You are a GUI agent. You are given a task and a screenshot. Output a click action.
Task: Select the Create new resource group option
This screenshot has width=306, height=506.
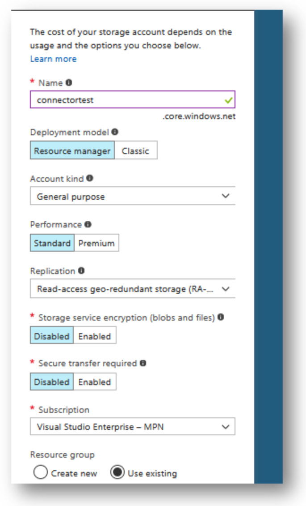tap(41, 473)
